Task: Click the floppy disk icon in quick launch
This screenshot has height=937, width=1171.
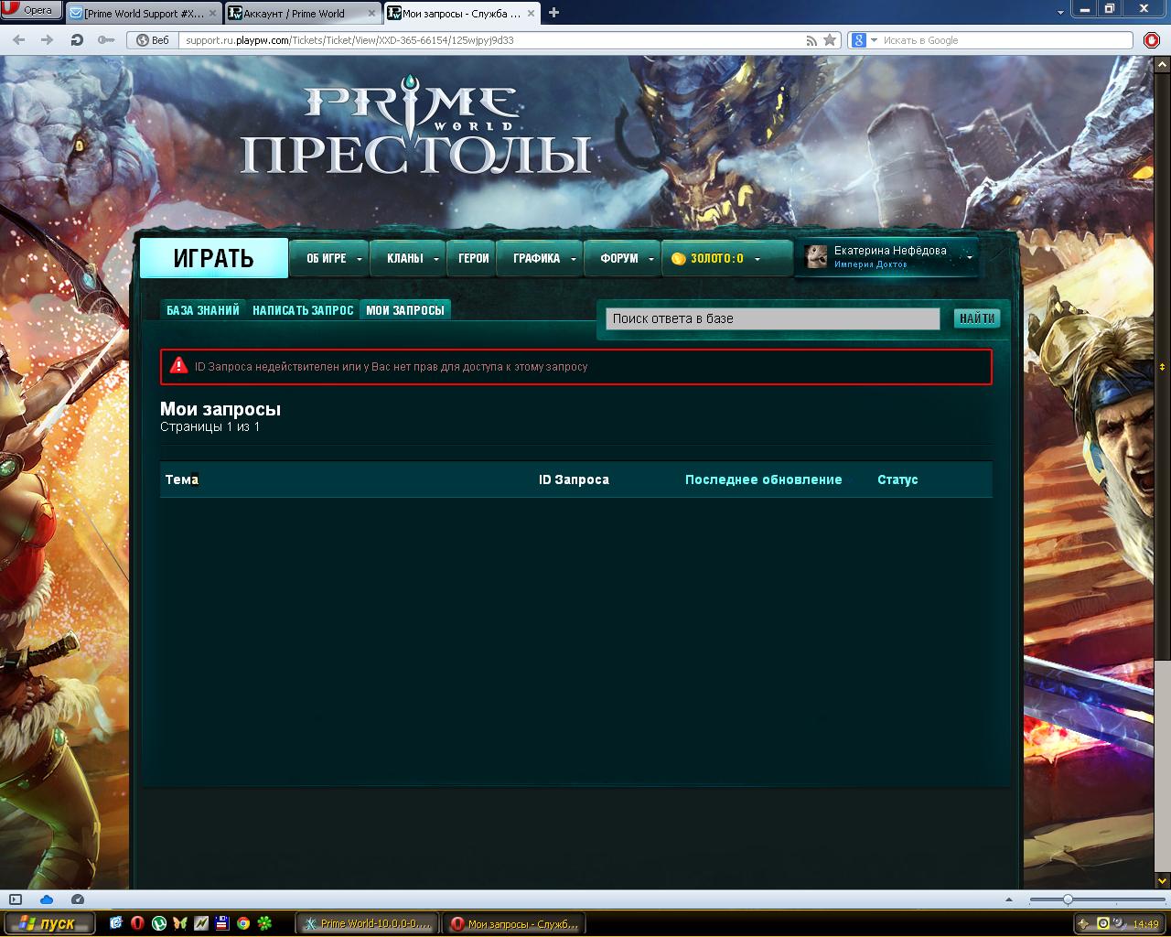Action: point(221,923)
